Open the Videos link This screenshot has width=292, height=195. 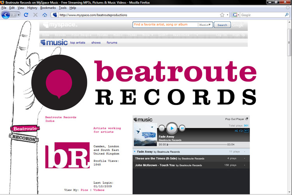click(x=99, y=190)
